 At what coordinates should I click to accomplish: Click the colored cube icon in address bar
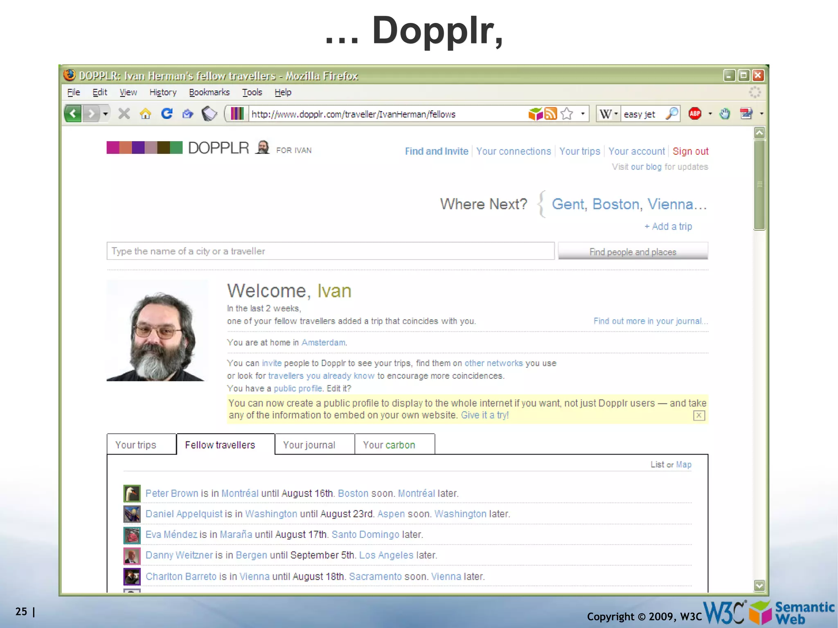pyautogui.click(x=535, y=114)
